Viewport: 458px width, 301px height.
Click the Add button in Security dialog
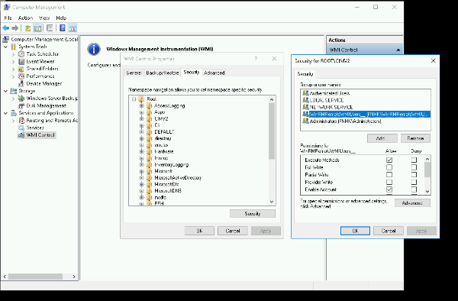382,138
